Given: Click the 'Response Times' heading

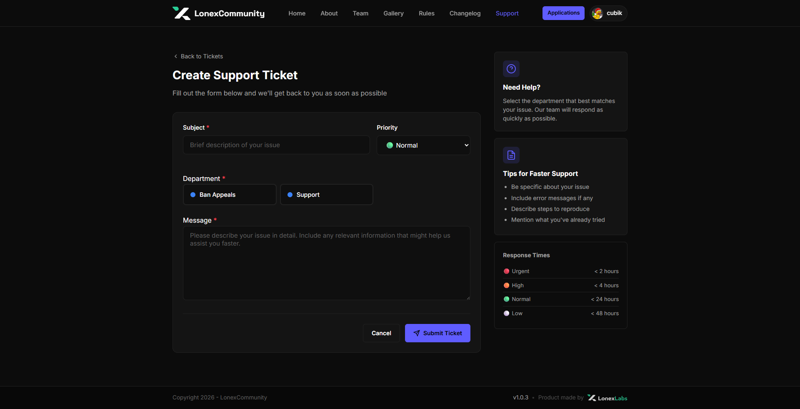Looking at the screenshot, I should (526, 255).
